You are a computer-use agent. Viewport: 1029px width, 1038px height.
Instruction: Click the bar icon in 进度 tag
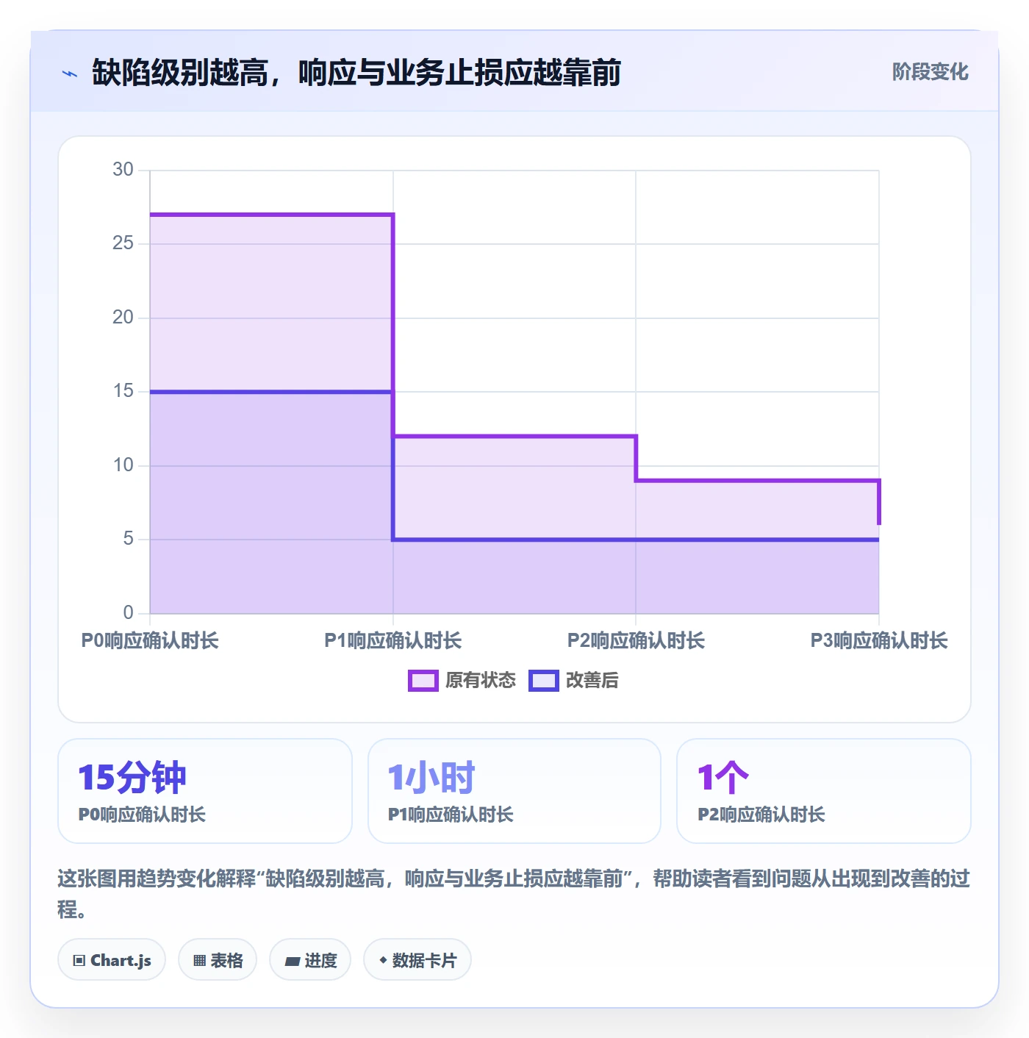pyautogui.click(x=292, y=961)
